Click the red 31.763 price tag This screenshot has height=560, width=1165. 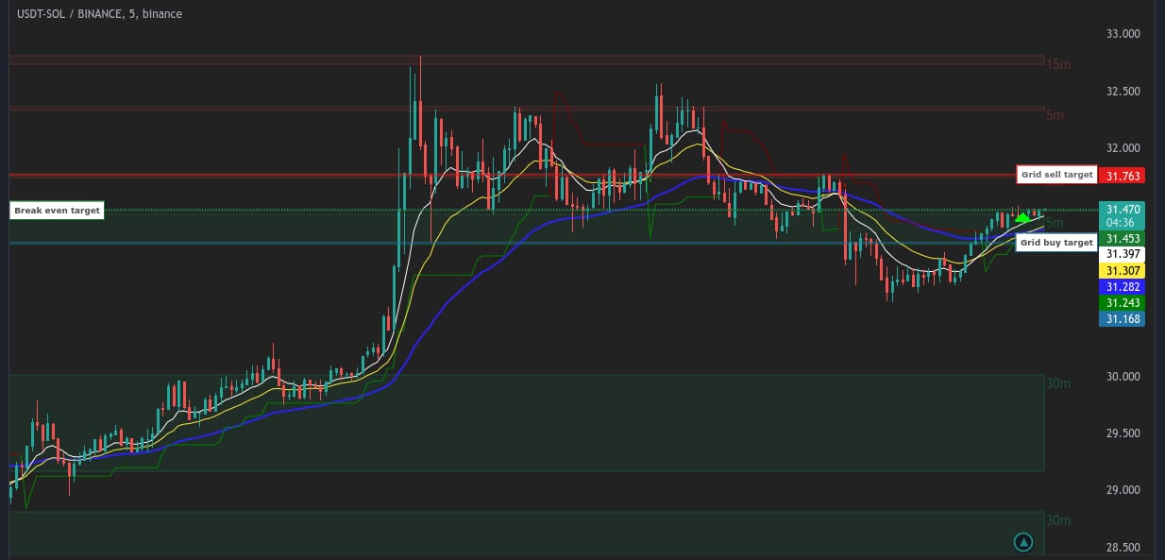click(1123, 176)
